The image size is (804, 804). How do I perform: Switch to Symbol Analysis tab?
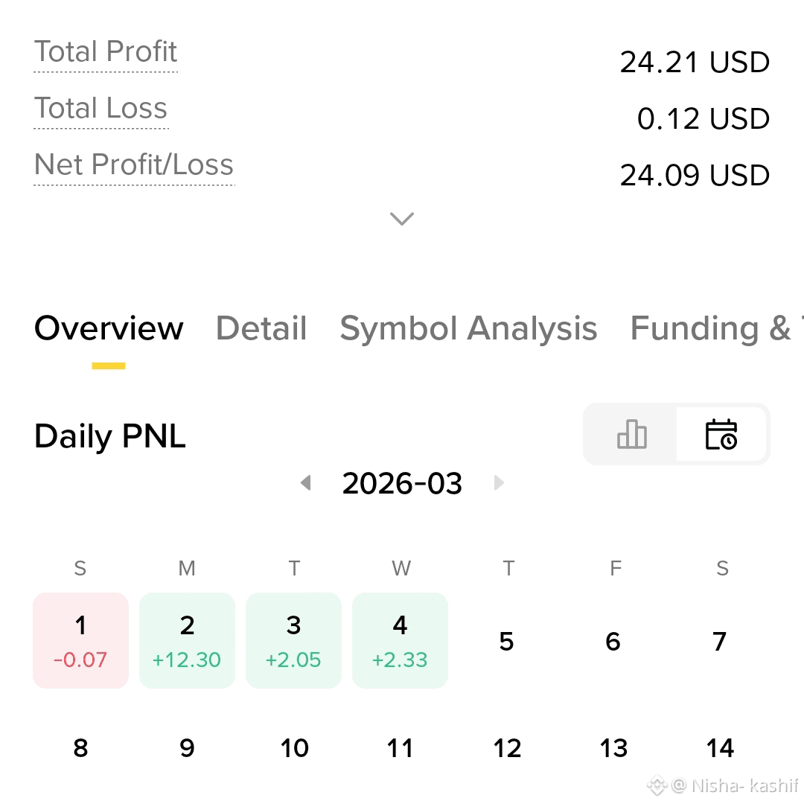(x=469, y=328)
